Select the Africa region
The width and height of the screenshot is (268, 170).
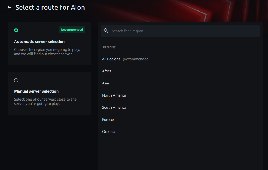point(107,71)
